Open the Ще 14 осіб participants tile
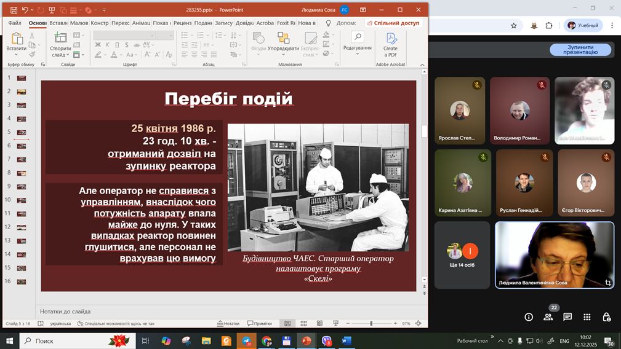 462,255
